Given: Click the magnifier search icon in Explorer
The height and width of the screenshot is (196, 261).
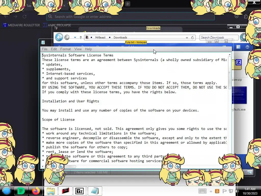Looking at the screenshot, I should tap(243, 37).
